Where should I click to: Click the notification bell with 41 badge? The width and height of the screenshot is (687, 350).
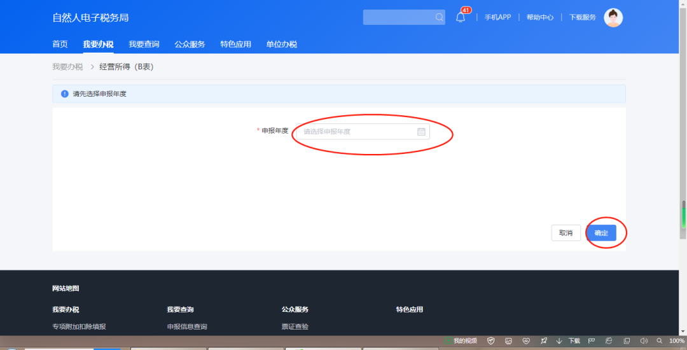point(461,18)
